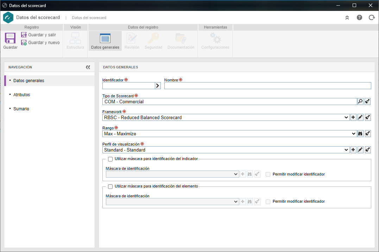The image size is (379, 252).
Task: Click the Nombre input field
Action: coord(267,86)
